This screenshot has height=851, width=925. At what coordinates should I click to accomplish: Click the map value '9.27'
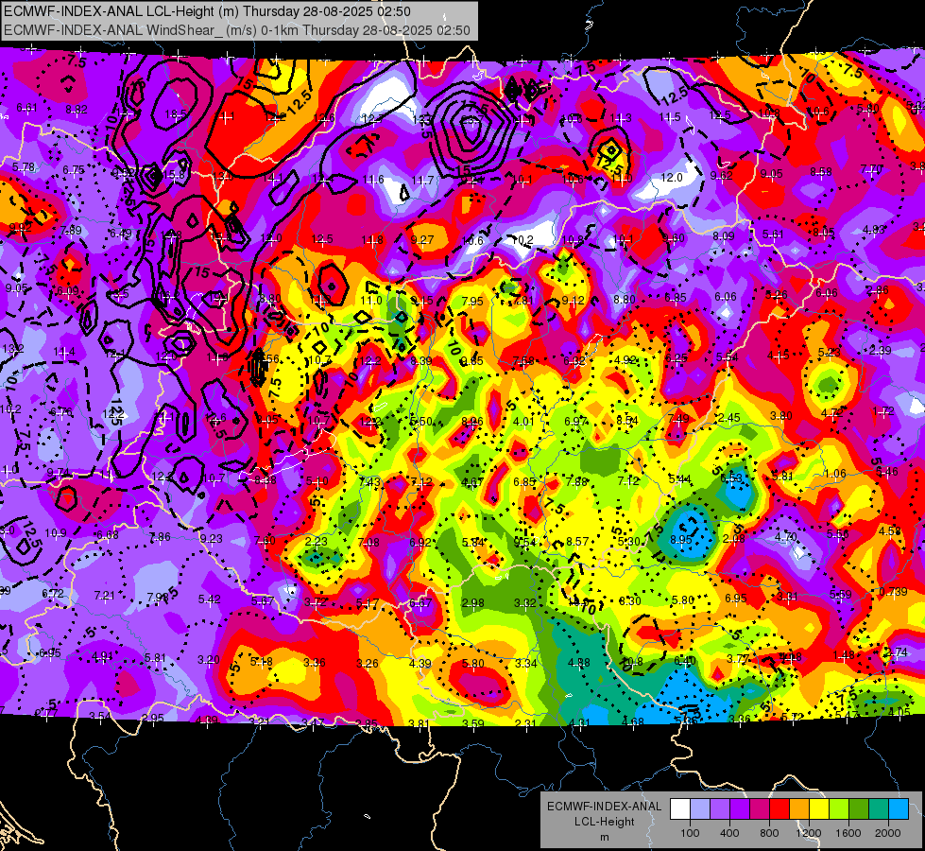[x=422, y=239]
